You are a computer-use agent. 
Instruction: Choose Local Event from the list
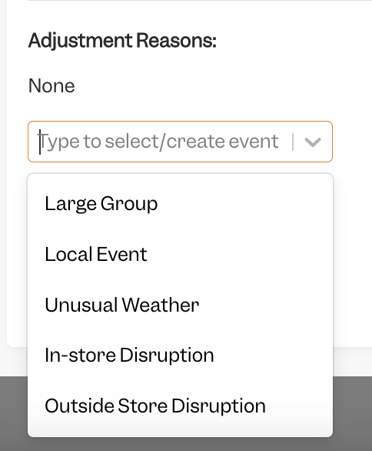click(x=180, y=254)
